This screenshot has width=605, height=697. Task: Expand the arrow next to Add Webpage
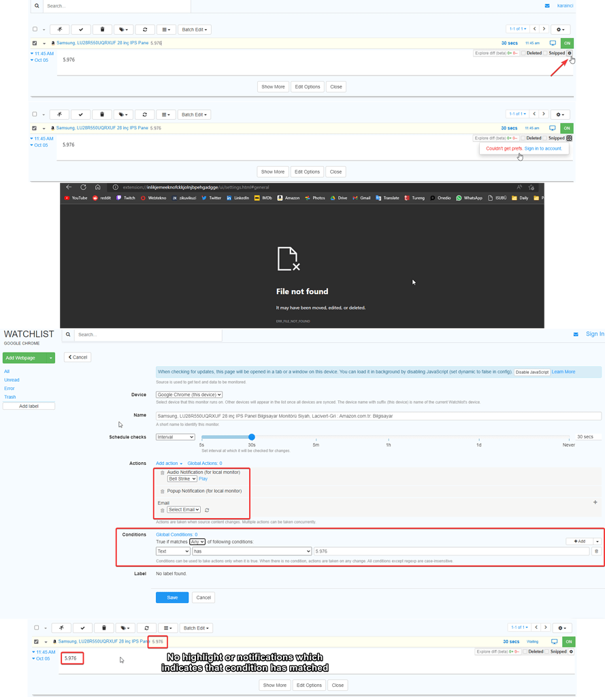pyautogui.click(x=50, y=358)
